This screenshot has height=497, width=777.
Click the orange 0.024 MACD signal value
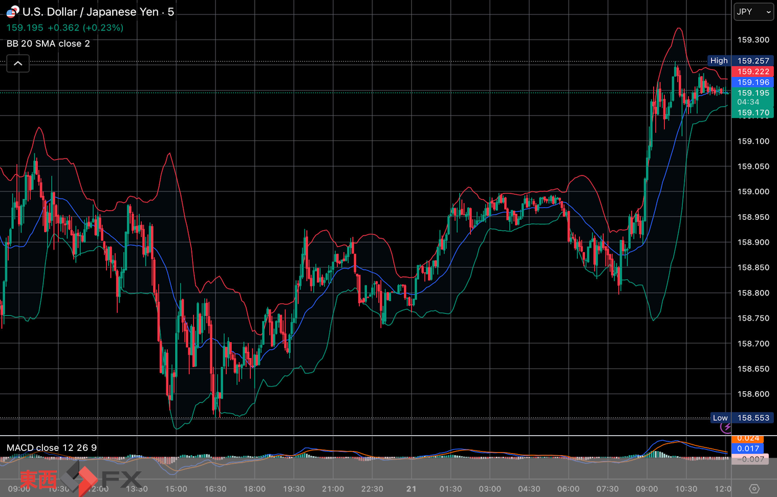click(x=748, y=438)
